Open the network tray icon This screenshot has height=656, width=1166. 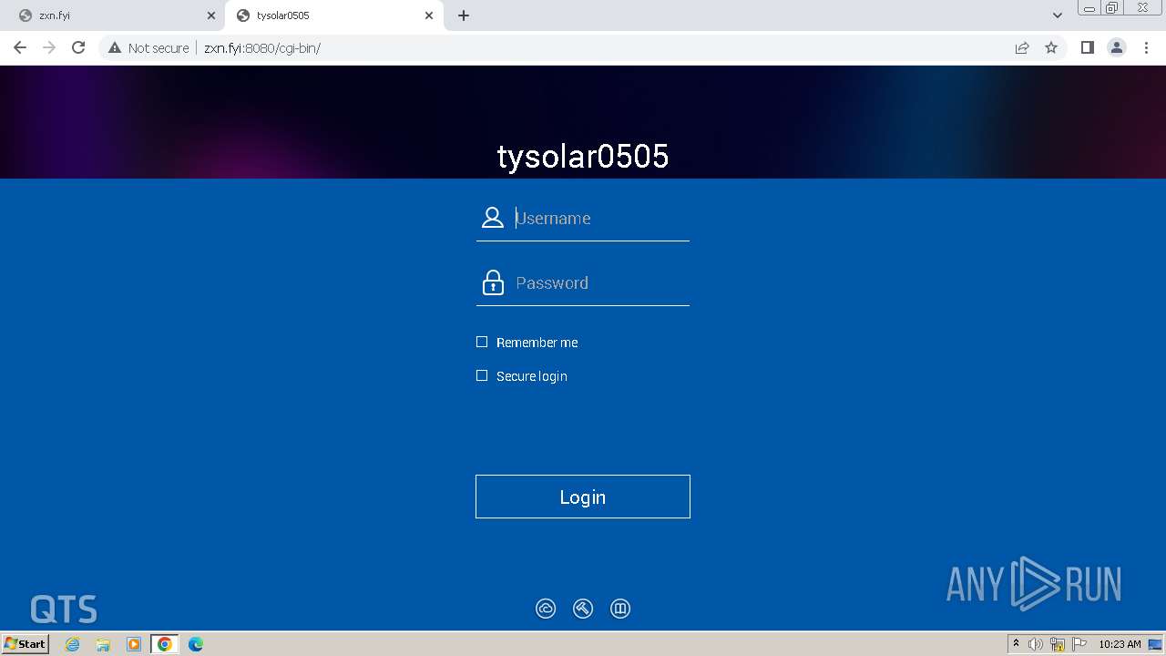(x=1058, y=644)
